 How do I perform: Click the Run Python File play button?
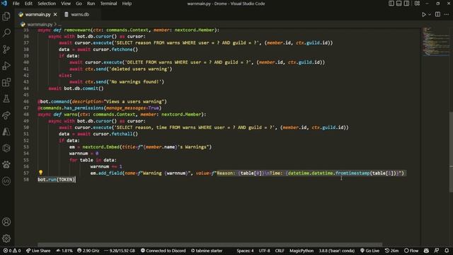tap(423, 14)
